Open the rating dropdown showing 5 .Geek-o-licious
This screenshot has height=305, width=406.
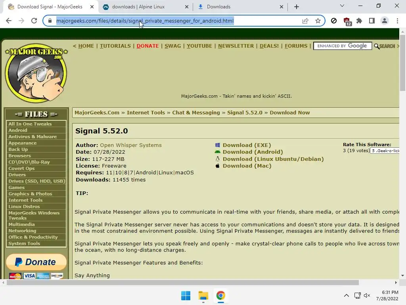(x=385, y=151)
